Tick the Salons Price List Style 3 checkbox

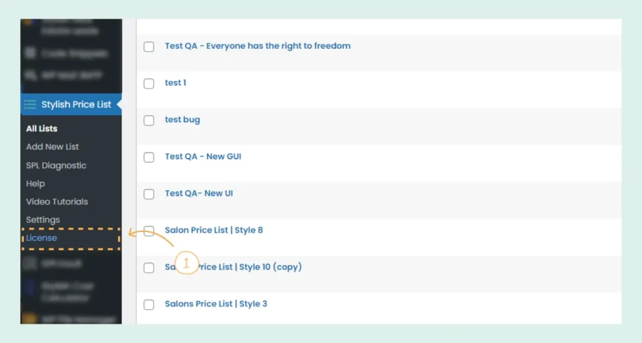point(149,305)
